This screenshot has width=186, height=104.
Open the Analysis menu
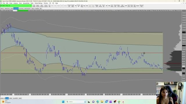(x=16, y=3)
